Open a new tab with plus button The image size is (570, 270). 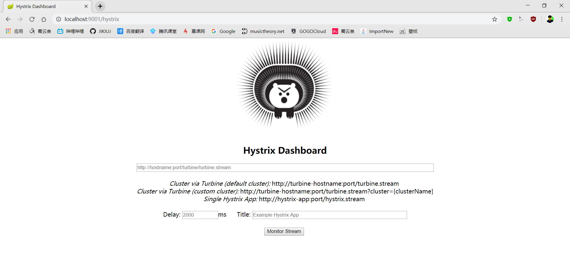100,6
